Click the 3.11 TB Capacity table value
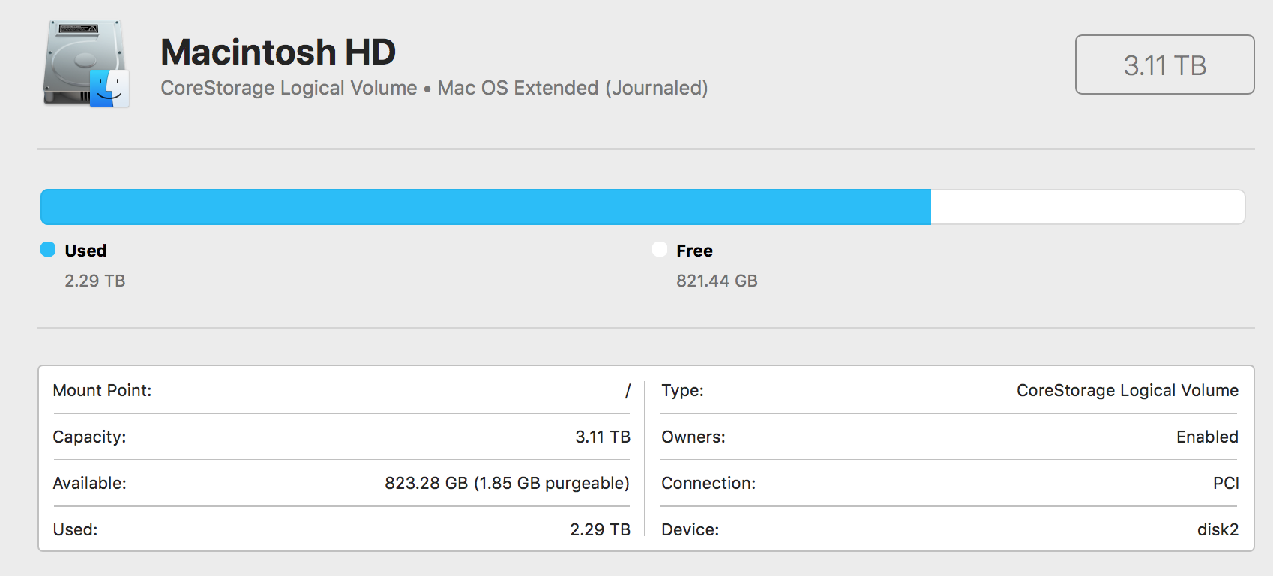Image resolution: width=1273 pixels, height=576 pixels. click(x=603, y=436)
